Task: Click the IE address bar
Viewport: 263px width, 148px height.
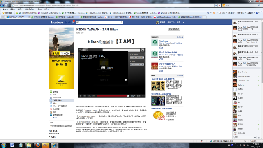Action: pyautogui.click(x=112, y=5)
